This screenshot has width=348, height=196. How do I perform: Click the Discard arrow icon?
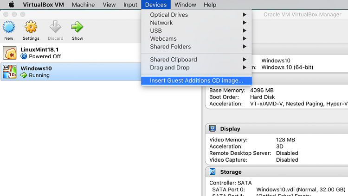55,27
